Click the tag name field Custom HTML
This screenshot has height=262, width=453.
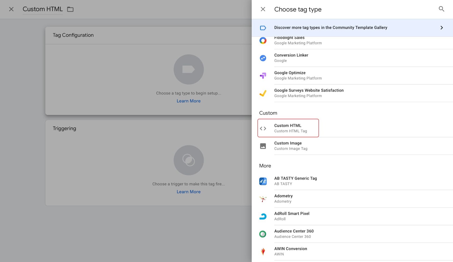pyautogui.click(x=42, y=9)
